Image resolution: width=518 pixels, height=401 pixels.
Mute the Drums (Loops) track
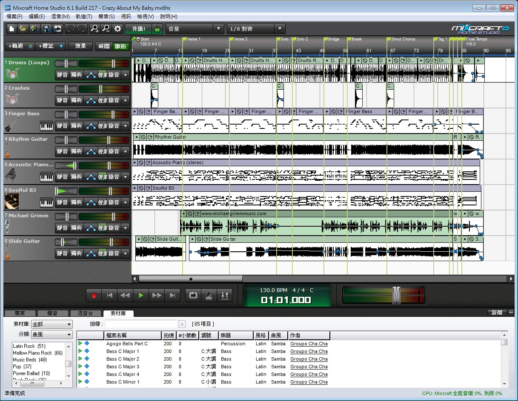pos(62,75)
